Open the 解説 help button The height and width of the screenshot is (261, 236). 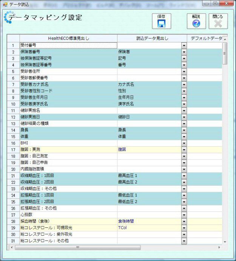click(196, 21)
